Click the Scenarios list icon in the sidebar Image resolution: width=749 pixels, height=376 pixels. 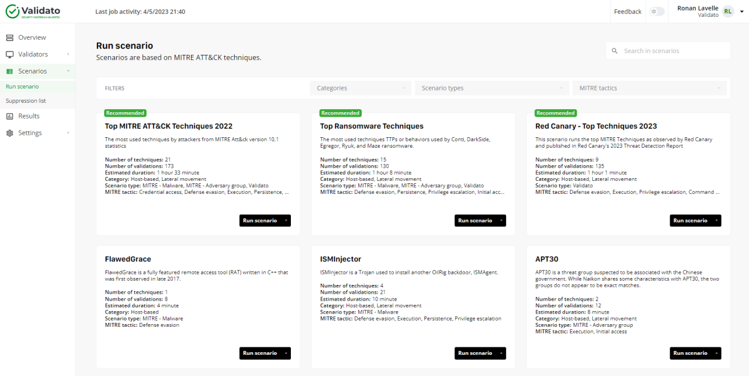[x=11, y=70]
